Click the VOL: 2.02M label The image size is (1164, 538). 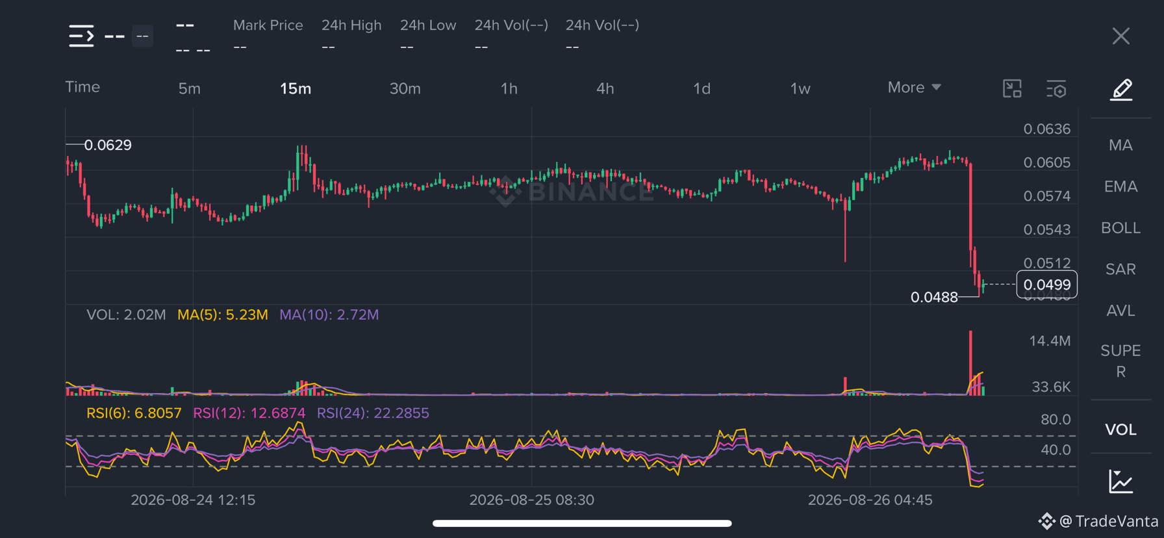pyautogui.click(x=126, y=314)
